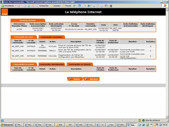Click the VInCoRe action cell
This screenshot has width=169, height=127.
point(53,56)
